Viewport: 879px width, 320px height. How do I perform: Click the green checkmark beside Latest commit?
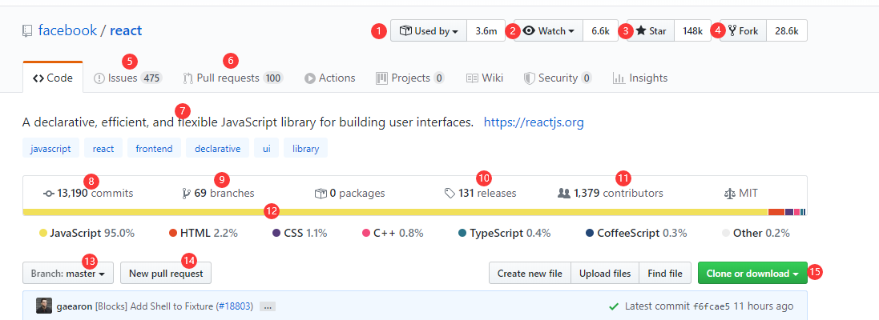614,306
